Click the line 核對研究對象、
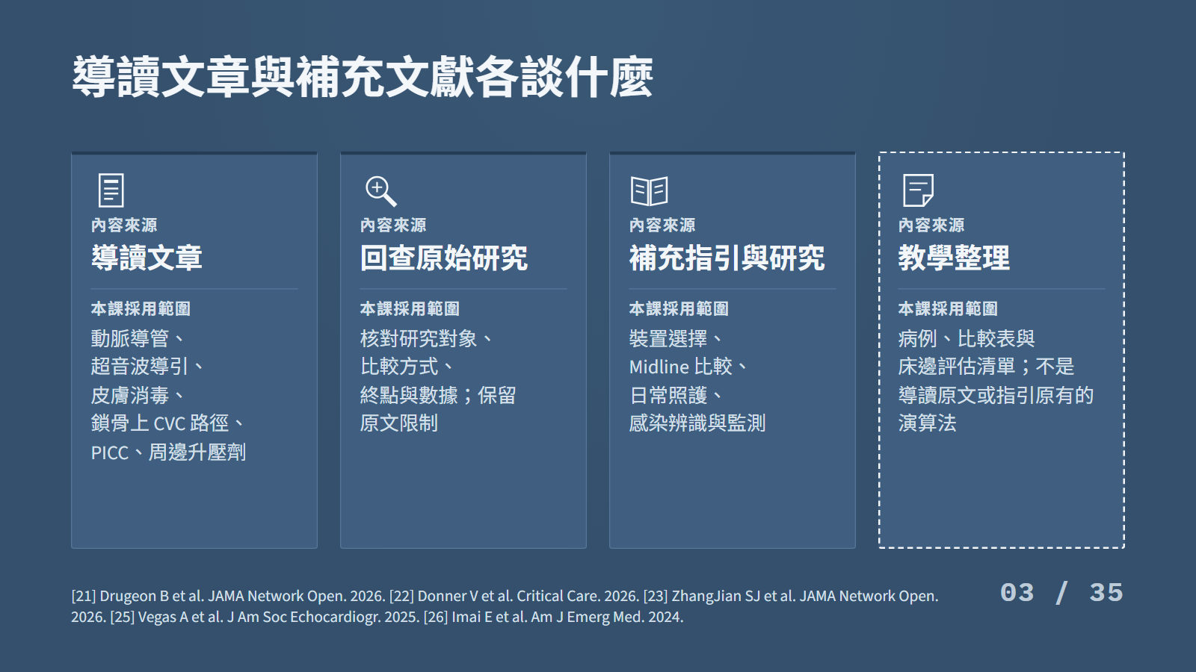Viewport: 1196px width, 672px height. (x=427, y=339)
